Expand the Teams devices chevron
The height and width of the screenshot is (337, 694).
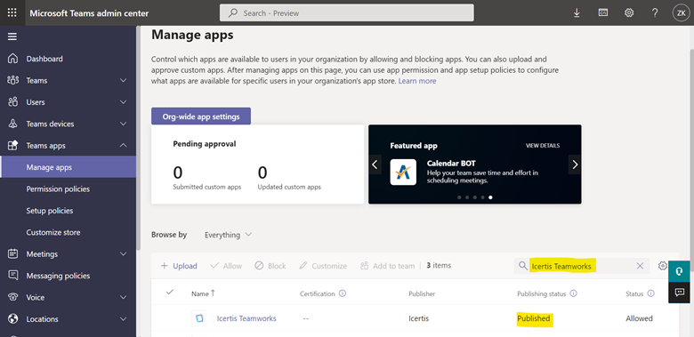point(124,124)
